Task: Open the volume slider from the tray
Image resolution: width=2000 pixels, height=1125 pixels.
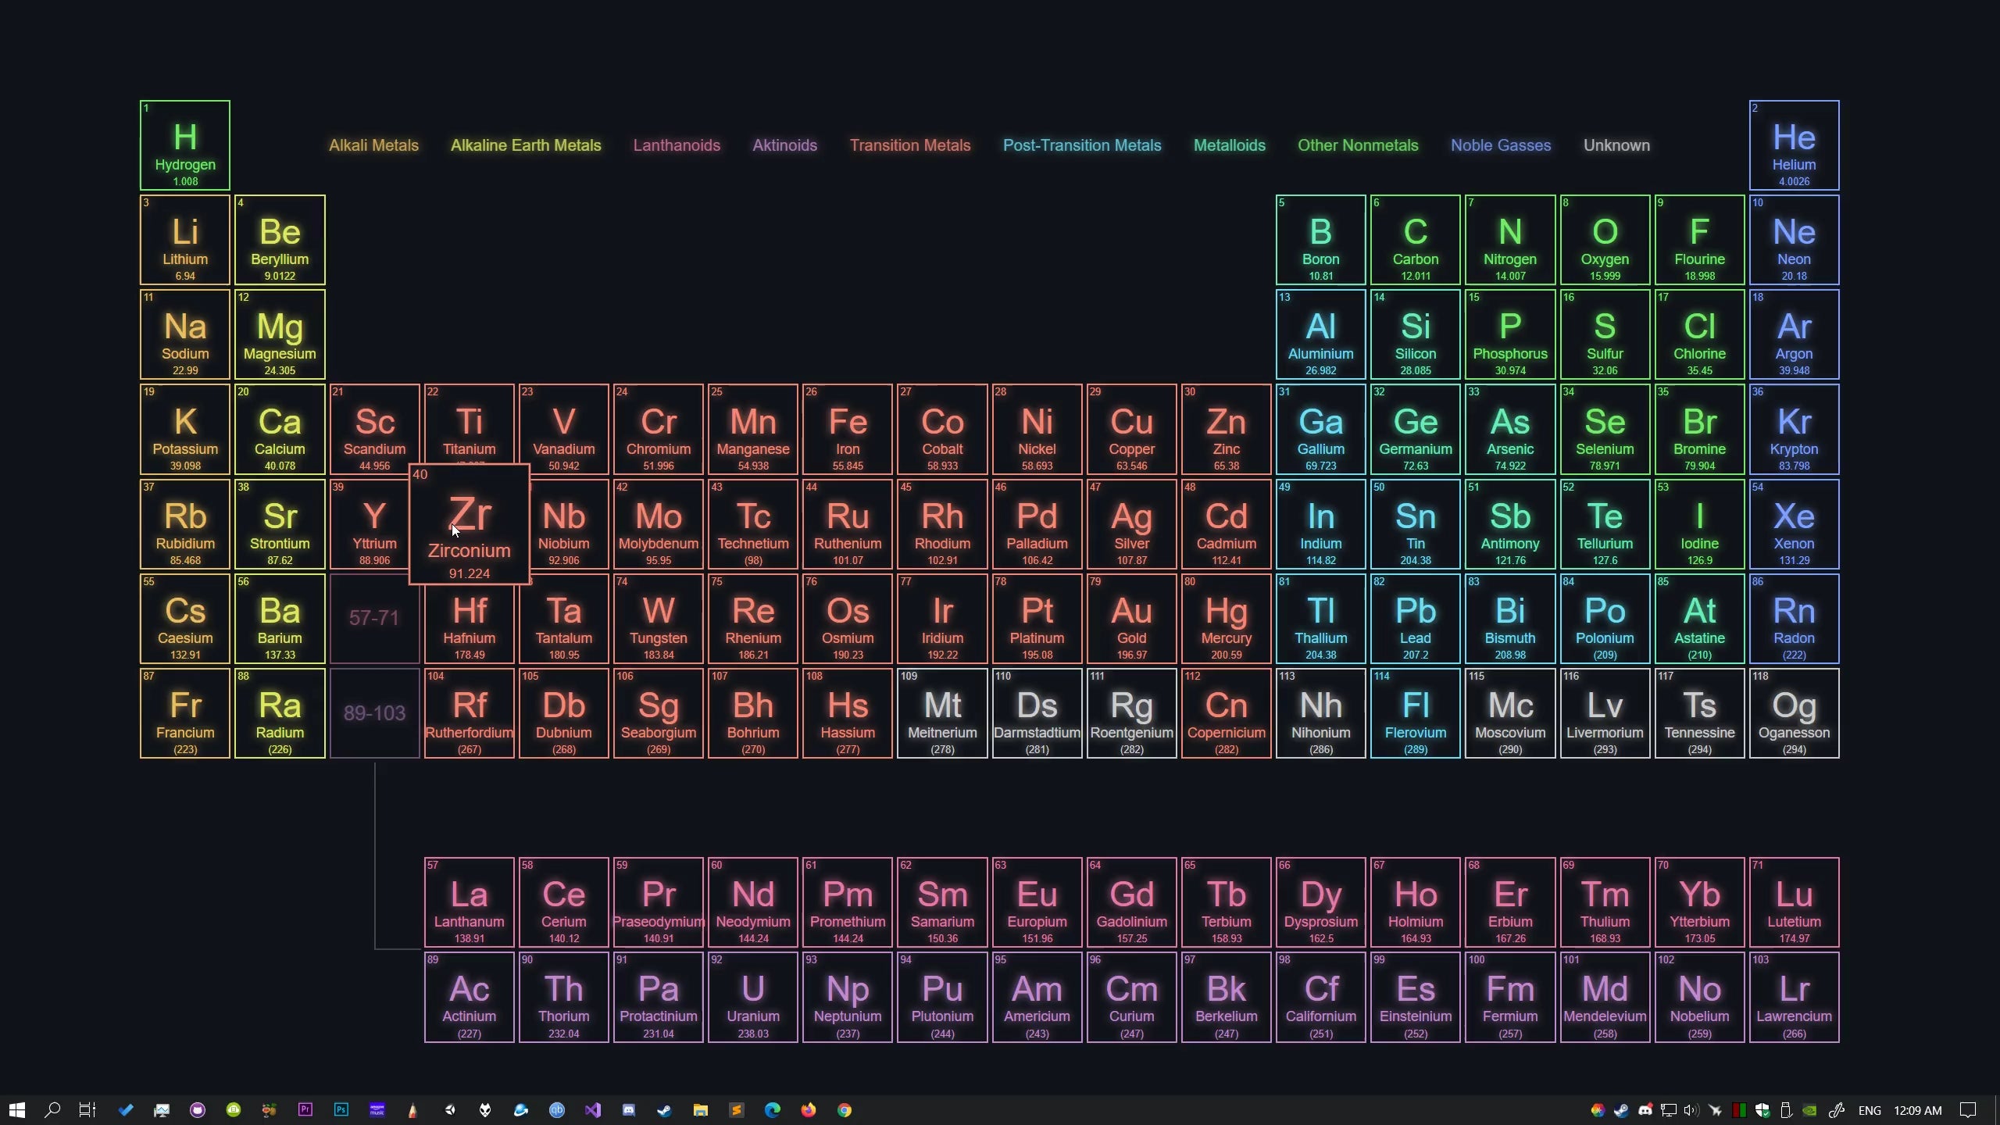Action: tap(1691, 1110)
